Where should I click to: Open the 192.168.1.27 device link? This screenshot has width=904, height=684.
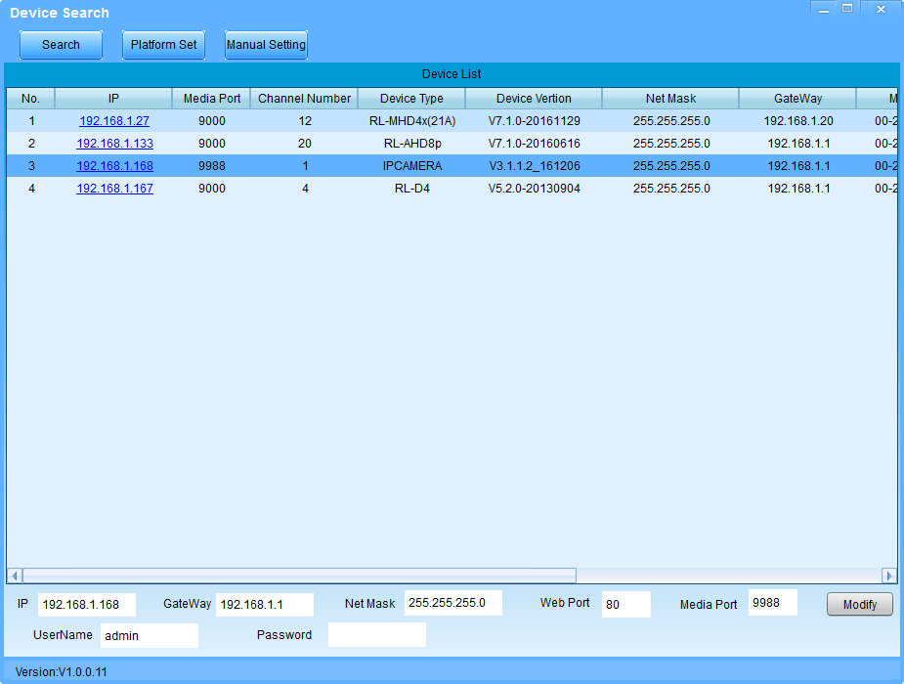pyautogui.click(x=114, y=121)
